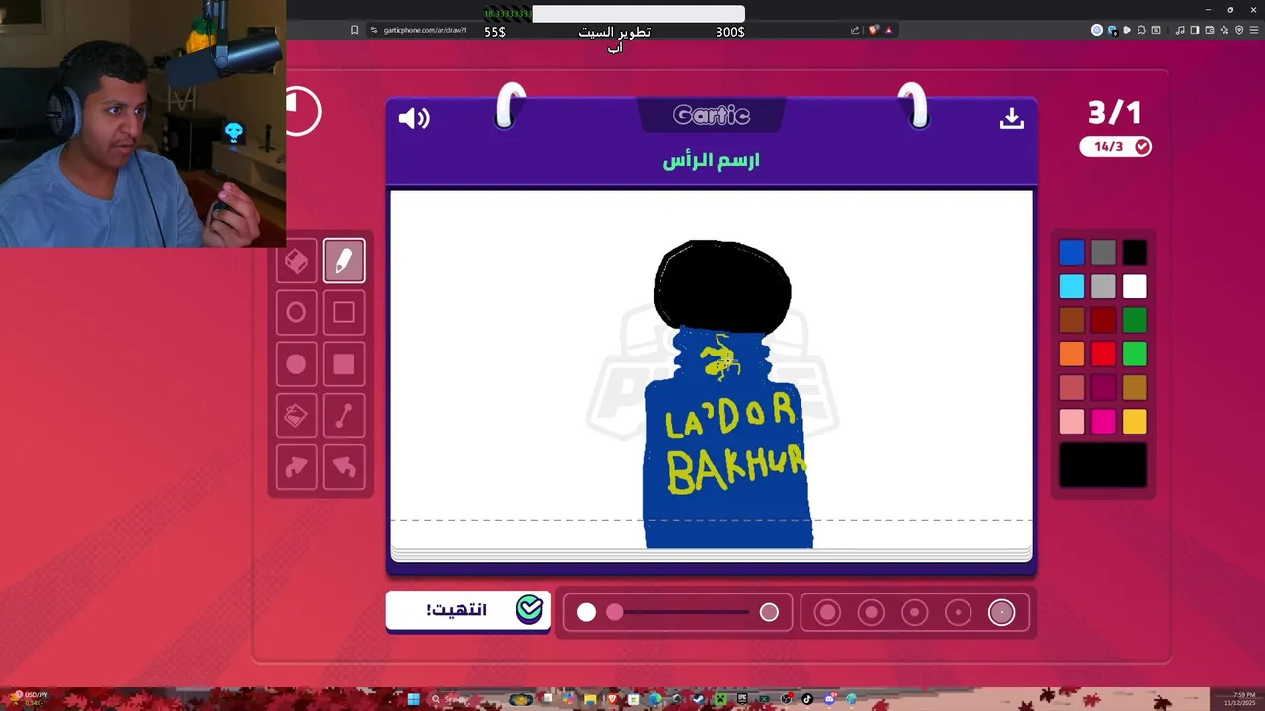Pick the bright red color swatch
The width and height of the screenshot is (1265, 711).
(x=1103, y=354)
